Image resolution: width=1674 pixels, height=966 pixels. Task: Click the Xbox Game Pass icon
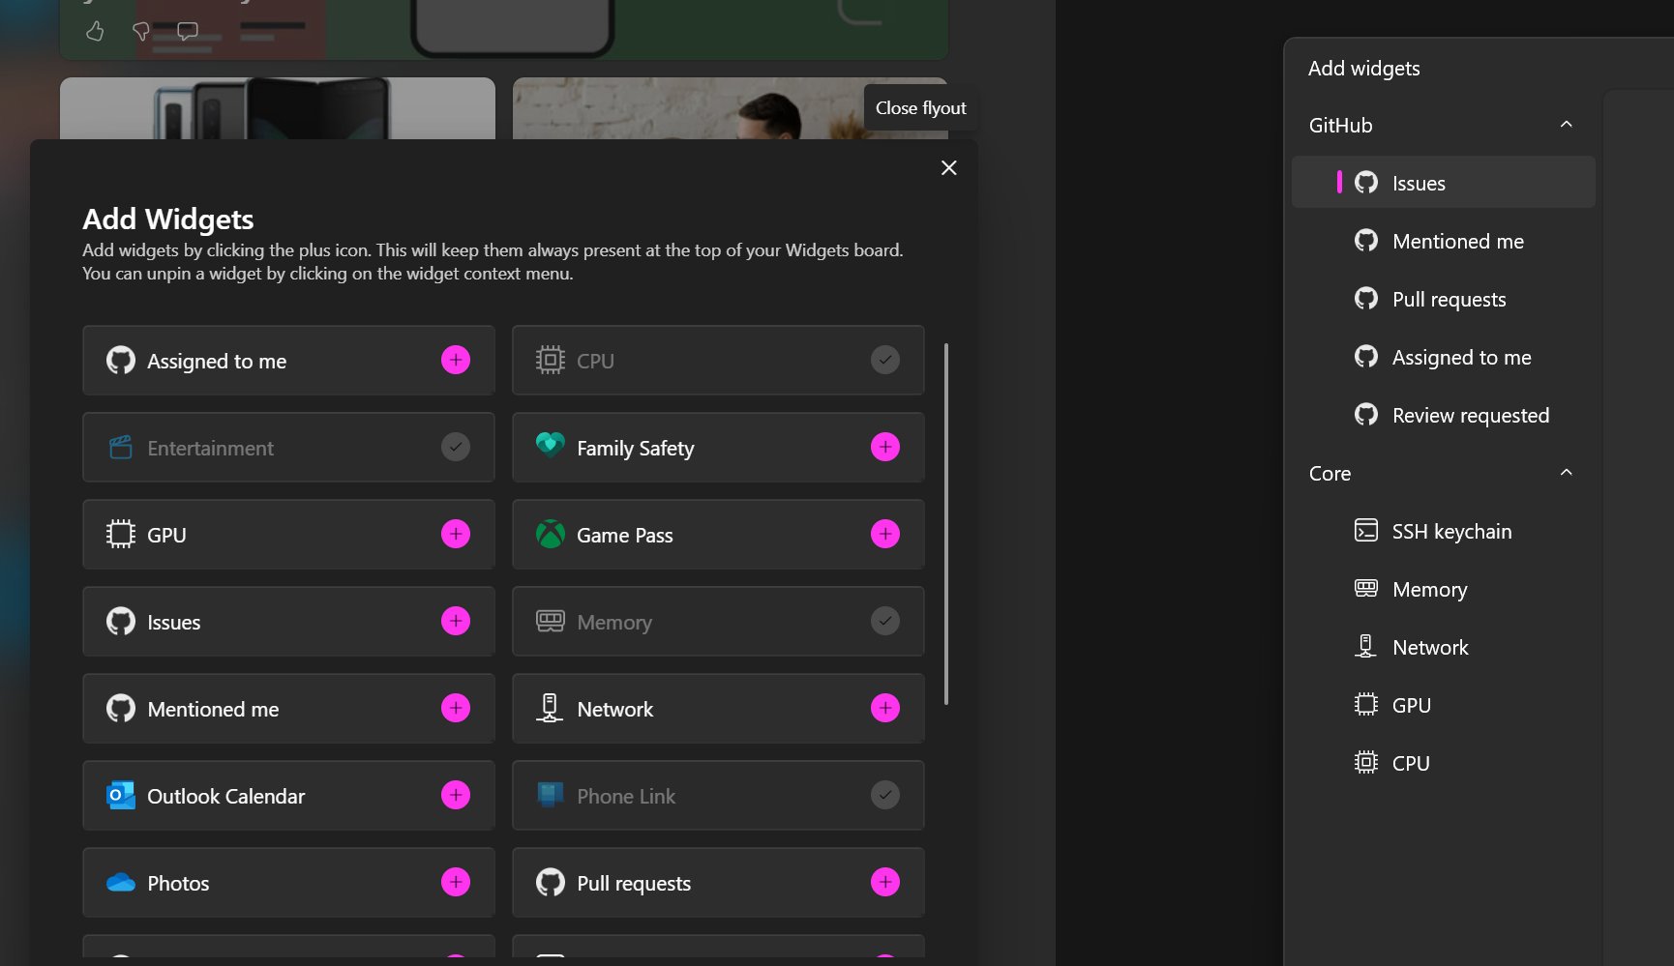pyautogui.click(x=550, y=534)
